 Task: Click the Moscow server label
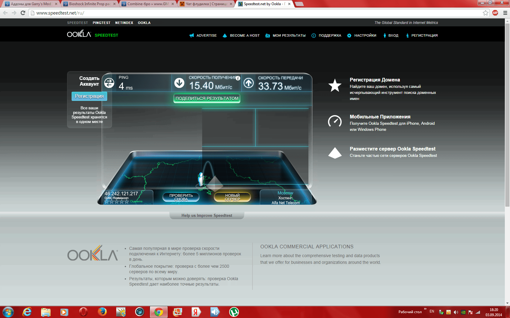coord(285,193)
